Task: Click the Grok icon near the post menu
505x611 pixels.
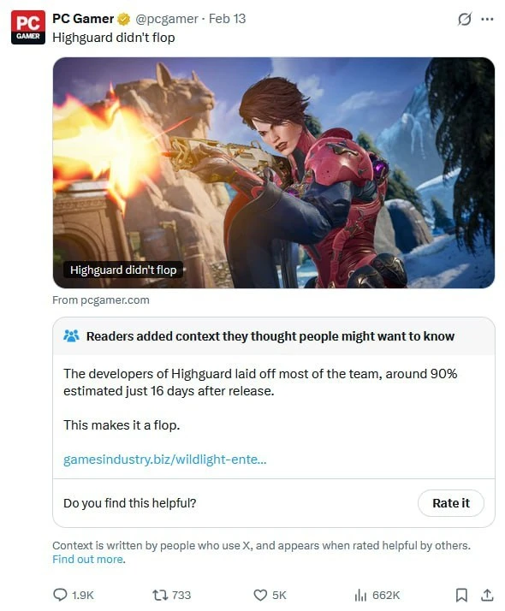Action: [x=464, y=19]
